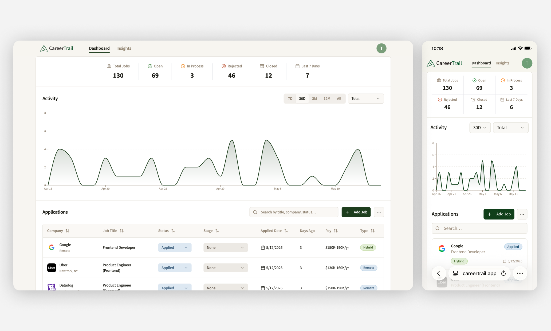The width and height of the screenshot is (551, 331).
Task: Select the 7D activity range
Action: pos(290,98)
